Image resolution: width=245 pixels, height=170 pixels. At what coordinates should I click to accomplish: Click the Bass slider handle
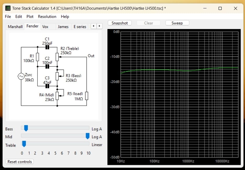tap(26, 128)
